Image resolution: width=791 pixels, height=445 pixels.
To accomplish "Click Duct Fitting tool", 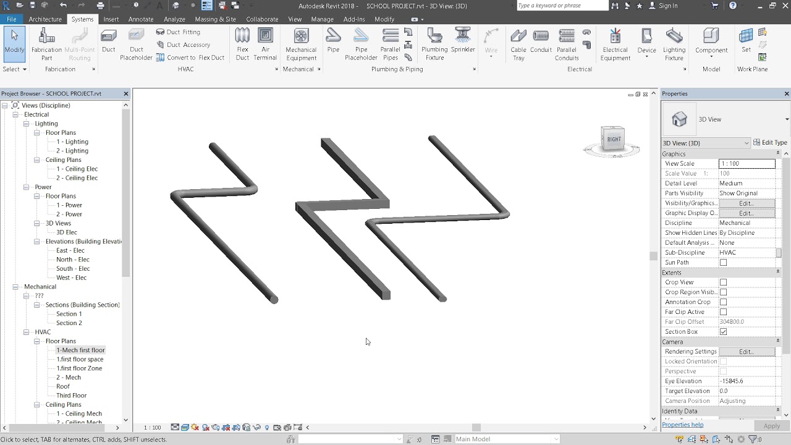I will (x=178, y=32).
